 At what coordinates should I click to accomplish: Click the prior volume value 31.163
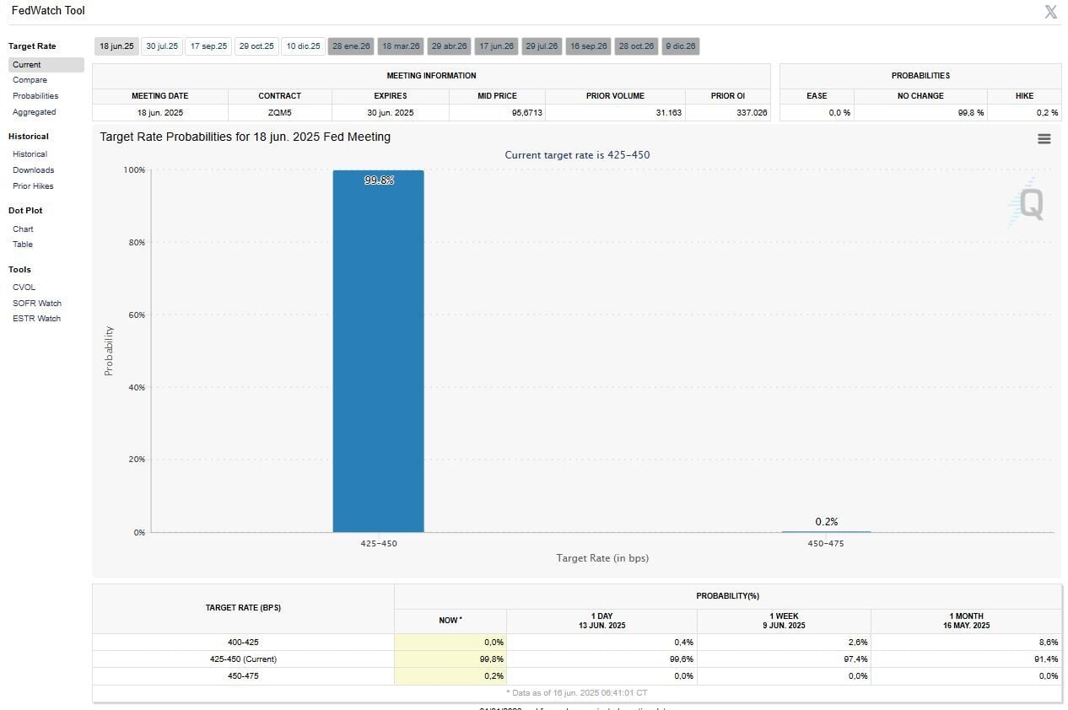pos(668,112)
